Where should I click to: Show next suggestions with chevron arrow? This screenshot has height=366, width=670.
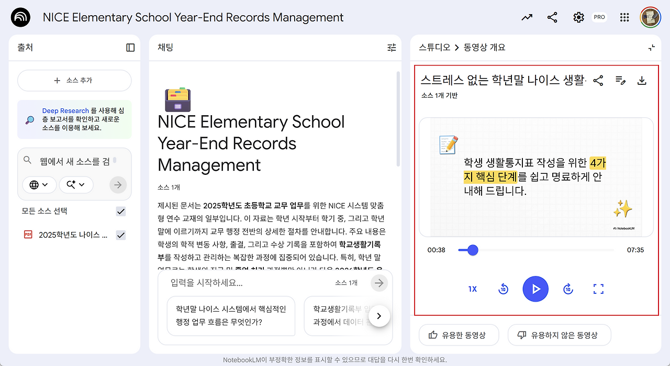(x=379, y=316)
